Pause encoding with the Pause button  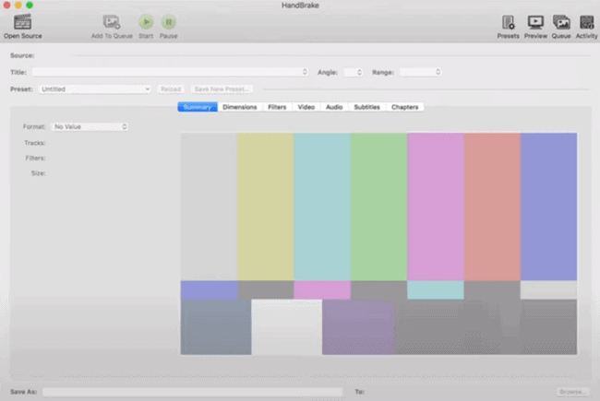[168, 22]
